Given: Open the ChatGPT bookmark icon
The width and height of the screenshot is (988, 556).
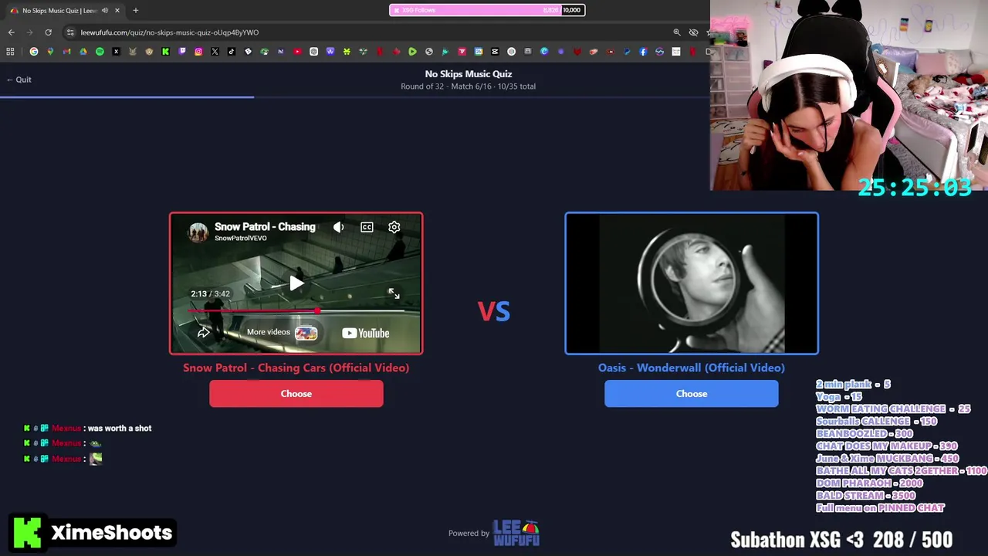Looking at the screenshot, I should [x=314, y=52].
